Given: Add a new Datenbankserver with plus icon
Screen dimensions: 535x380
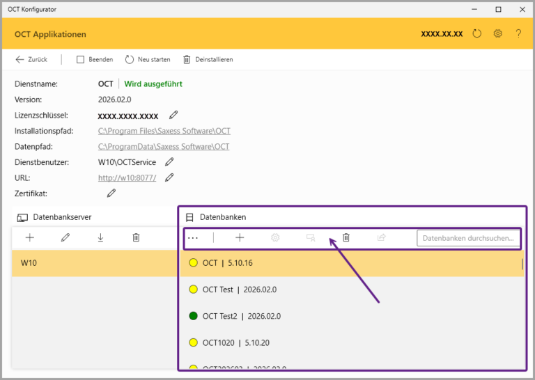Looking at the screenshot, I should (30, 237).
